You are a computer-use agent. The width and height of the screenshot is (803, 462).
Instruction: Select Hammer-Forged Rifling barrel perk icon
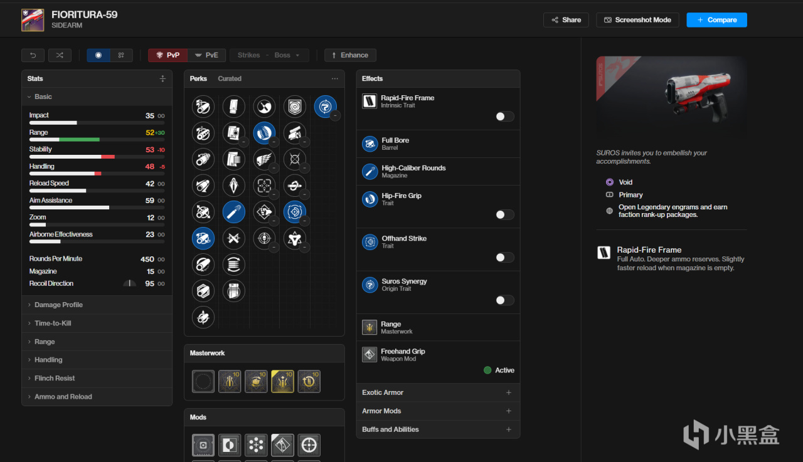(203, 265)
